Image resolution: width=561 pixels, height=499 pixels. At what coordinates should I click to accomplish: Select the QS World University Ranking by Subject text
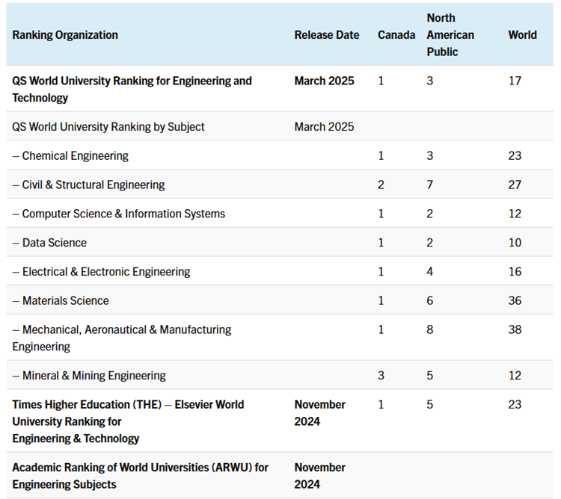point(108,127)
